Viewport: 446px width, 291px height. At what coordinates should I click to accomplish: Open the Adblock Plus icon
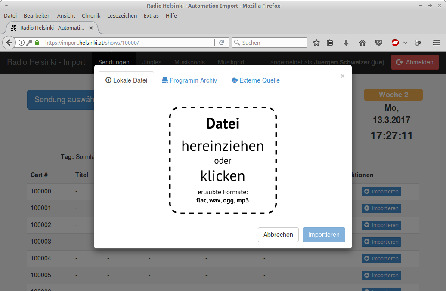coord(395,43)
